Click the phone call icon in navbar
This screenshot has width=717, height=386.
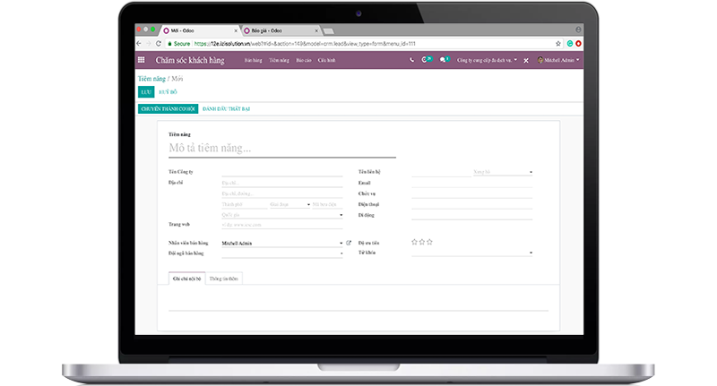pyautogui.click(x=412, y=60)
